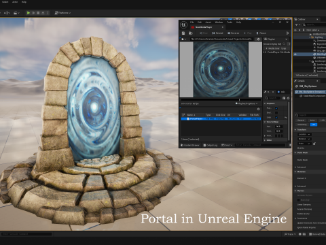Click the Prev button in media player toolbar

204,33
